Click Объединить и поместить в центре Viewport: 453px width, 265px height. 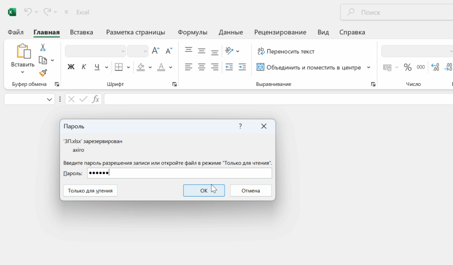pos(309,67)
